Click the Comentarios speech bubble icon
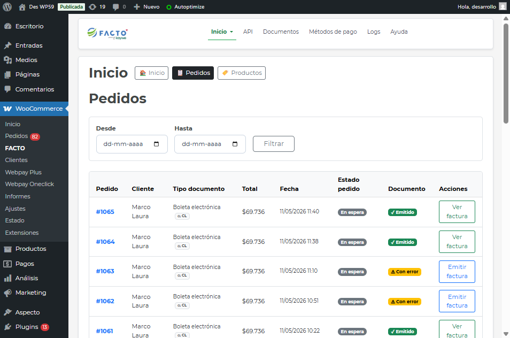 tap(8, 89)
